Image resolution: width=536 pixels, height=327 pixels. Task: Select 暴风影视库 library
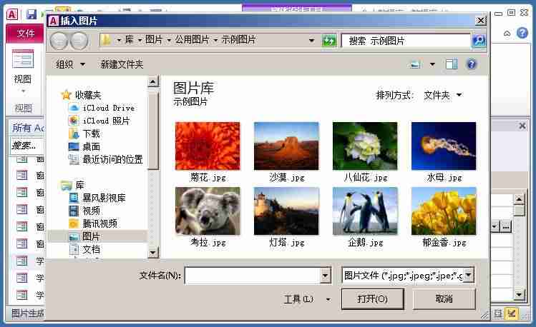[97, 198]
